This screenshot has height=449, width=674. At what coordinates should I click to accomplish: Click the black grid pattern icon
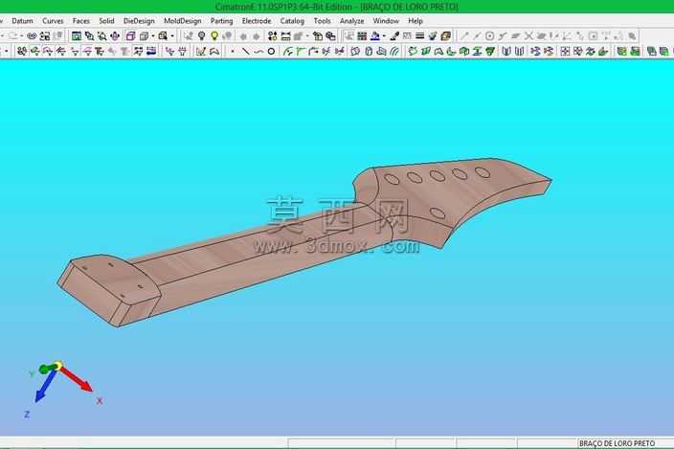click(x=362, y=36)
